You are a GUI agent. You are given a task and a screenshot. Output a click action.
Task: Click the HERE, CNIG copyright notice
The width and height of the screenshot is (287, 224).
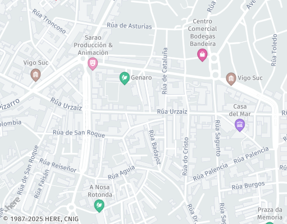click(41, 219)
